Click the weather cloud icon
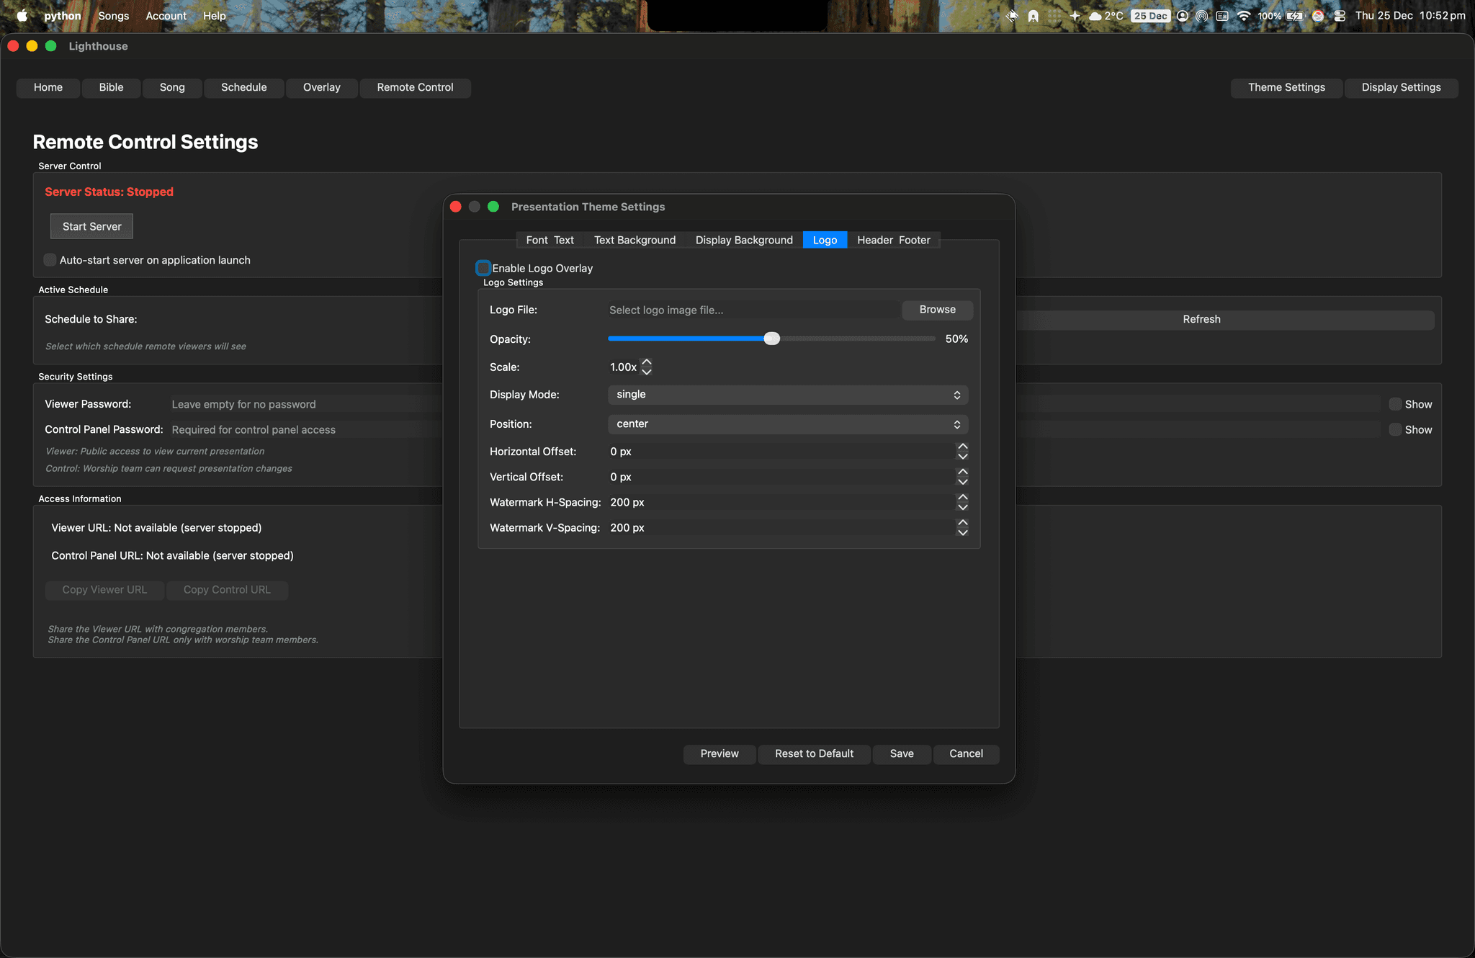Screen dimensions: 1475x958 coord(1095,16)
